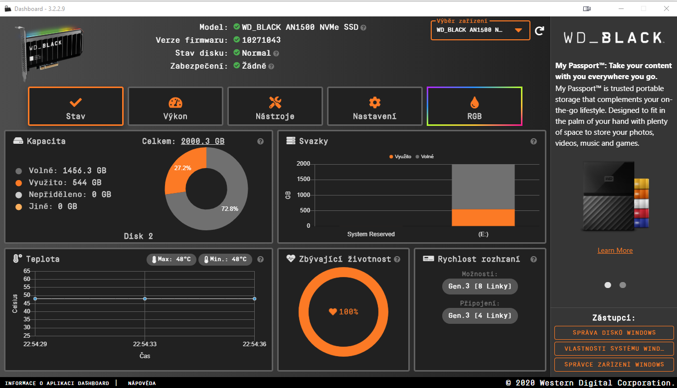
Task: Open the Nástroje tab
Action: coord(275,106)
